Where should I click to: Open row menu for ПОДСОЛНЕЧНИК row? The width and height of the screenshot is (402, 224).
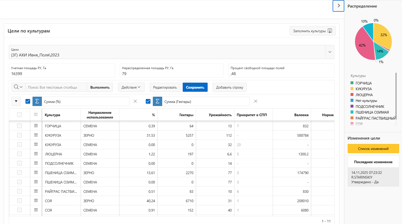(36, 163)
